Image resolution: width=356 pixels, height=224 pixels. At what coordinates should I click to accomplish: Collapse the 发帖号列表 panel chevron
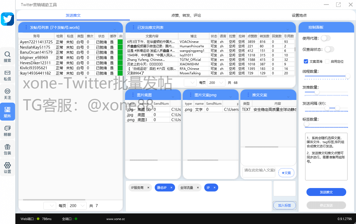tap(115, 29)
